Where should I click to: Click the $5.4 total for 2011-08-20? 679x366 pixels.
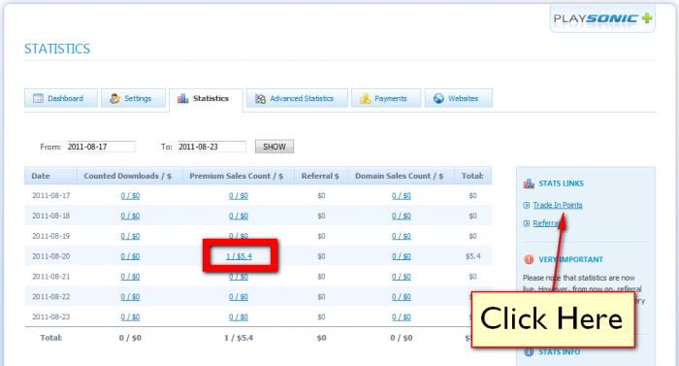[473, 256]
